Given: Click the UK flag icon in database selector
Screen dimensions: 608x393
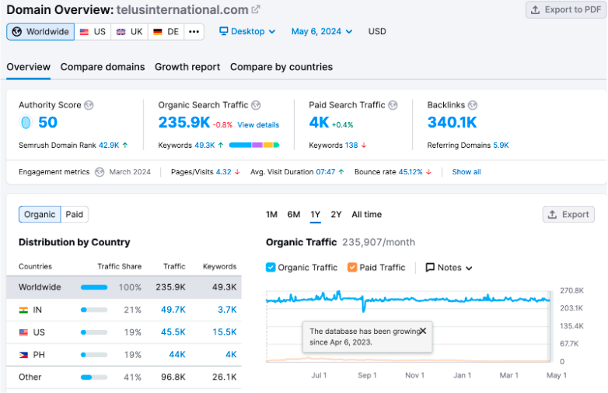Looking at the screenshot, I should click(121, 32).
